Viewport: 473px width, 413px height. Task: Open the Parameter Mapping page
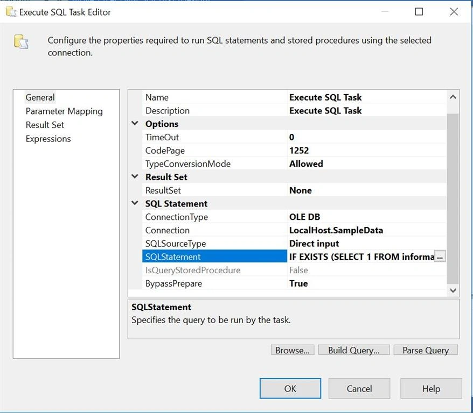[64, 111]
